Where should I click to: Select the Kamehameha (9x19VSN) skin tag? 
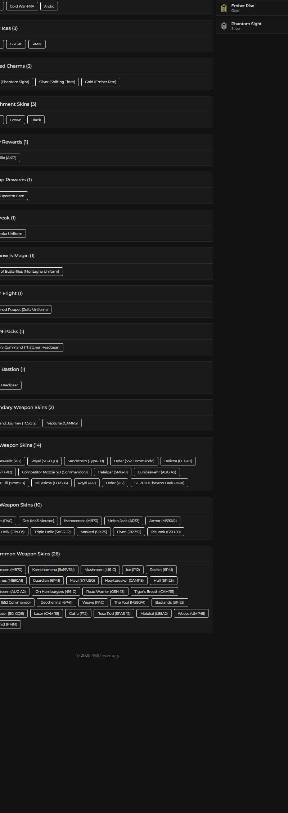[53, 569]
